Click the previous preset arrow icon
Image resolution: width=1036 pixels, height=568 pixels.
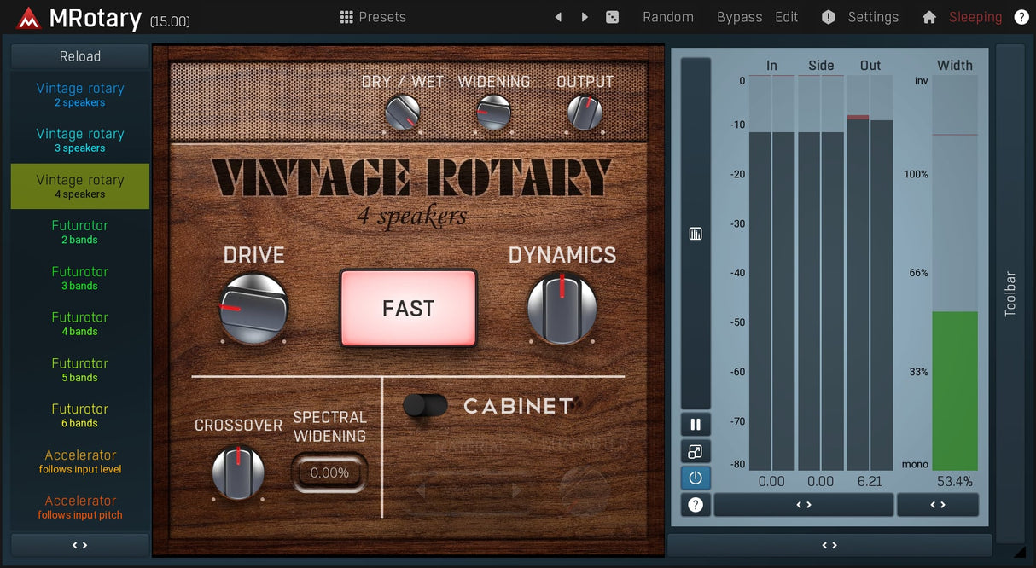tap(558, 17)
